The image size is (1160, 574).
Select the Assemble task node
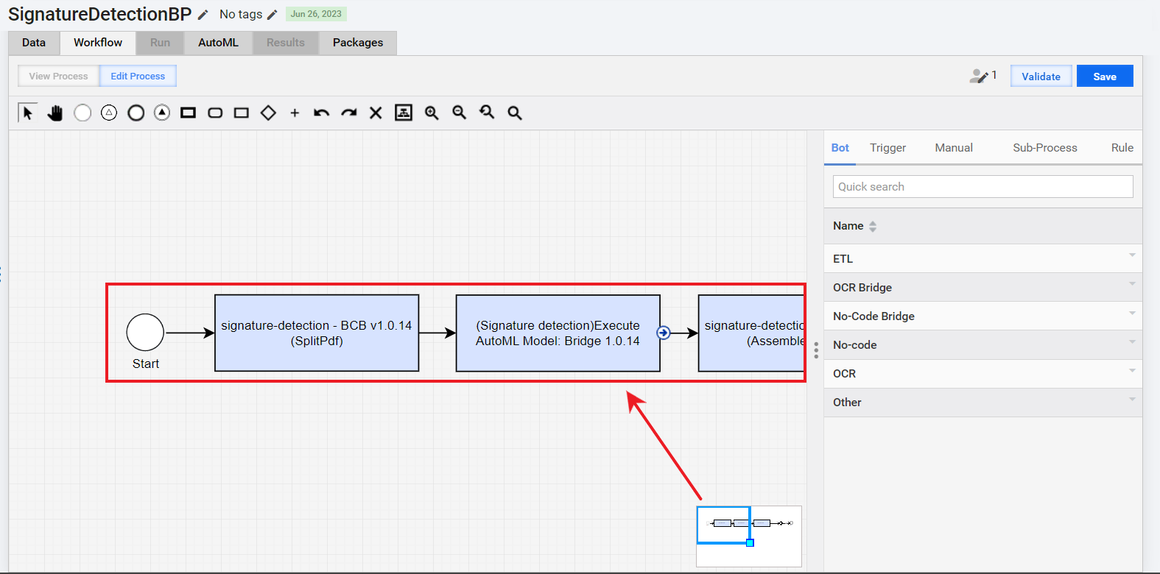pos(751,333)
